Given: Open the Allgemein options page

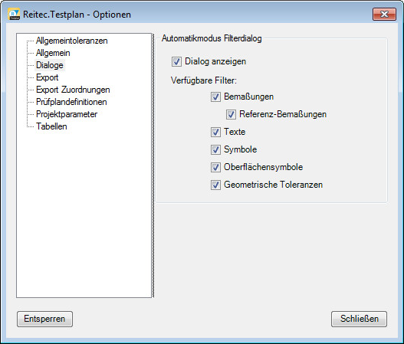Looking at the screenshot, I should coord(53,53).
